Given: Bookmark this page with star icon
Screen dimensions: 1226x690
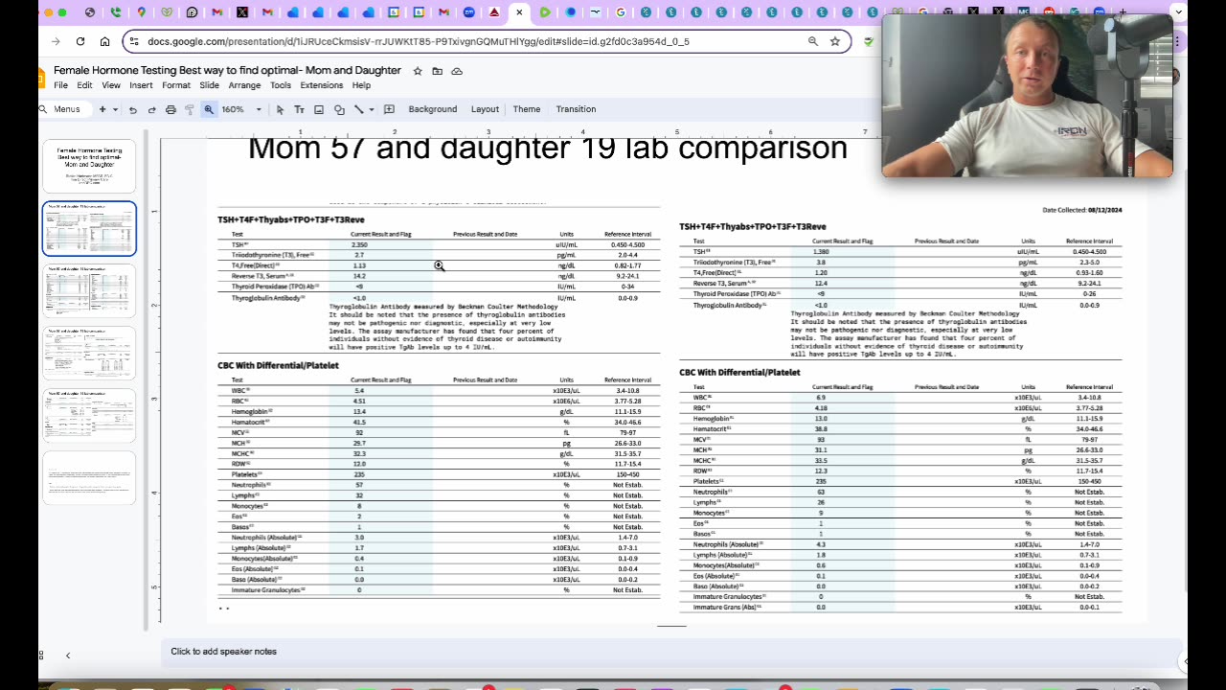Looking at the screenshot, I should coord(835,41).
